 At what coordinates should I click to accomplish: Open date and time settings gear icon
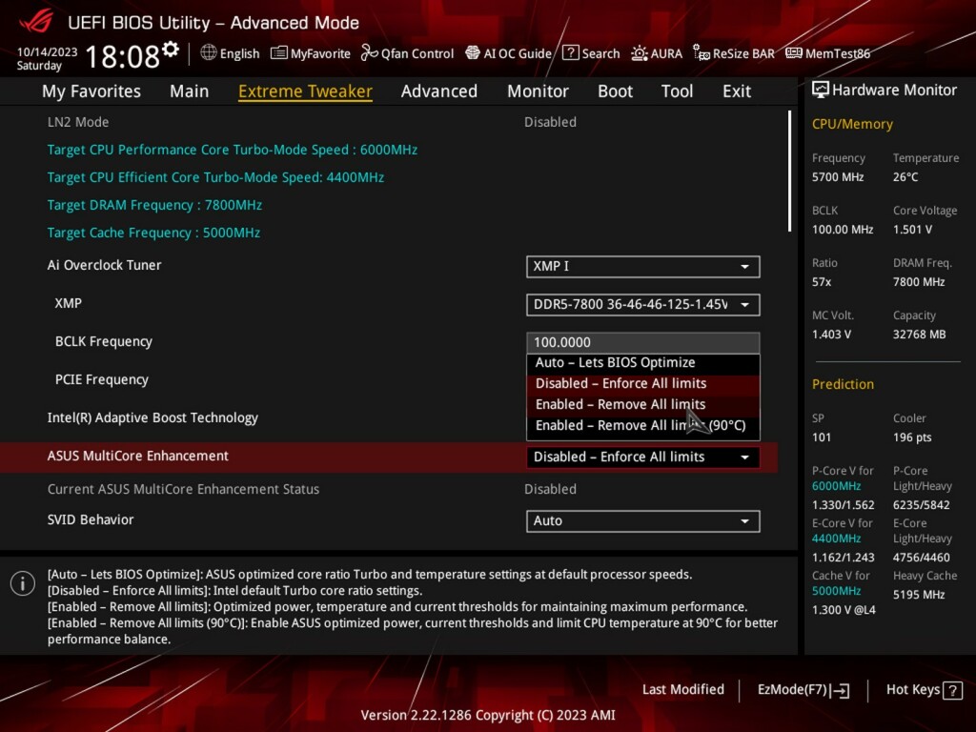tap(171, 49)
